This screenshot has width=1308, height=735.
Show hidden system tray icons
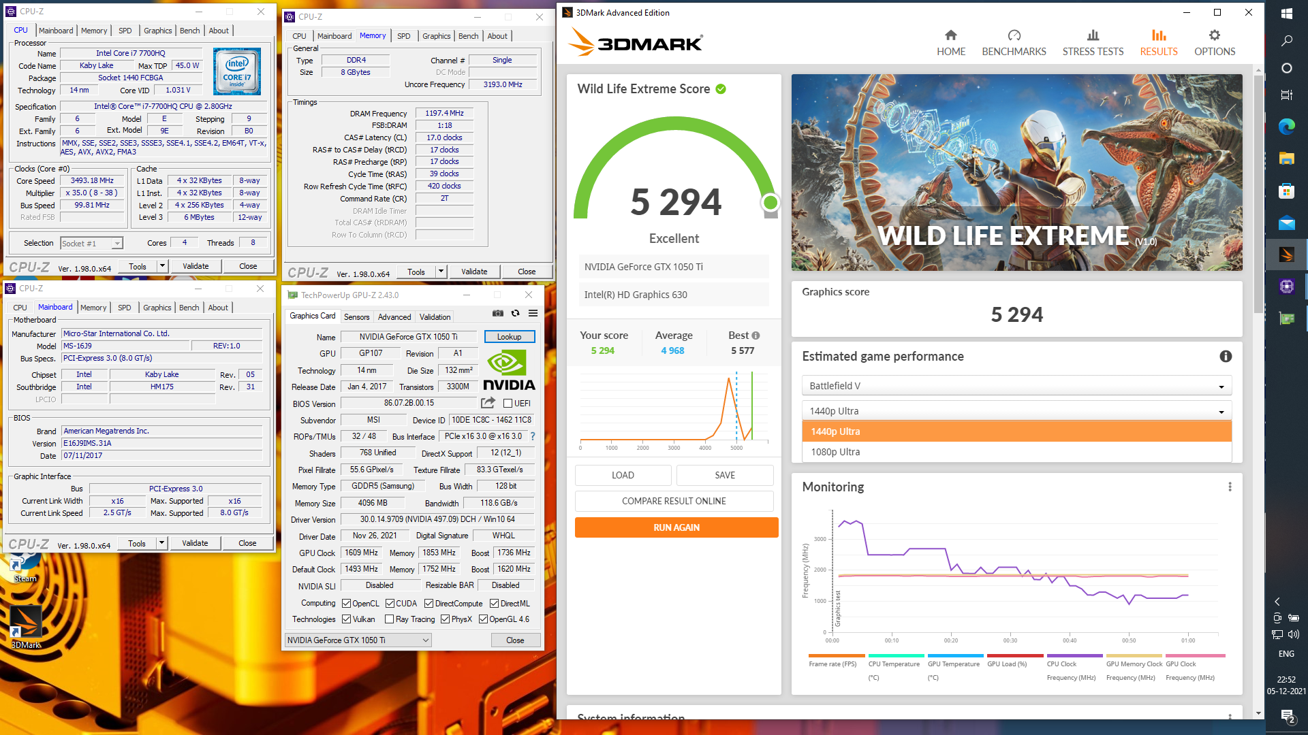(x=1277, y=602)
